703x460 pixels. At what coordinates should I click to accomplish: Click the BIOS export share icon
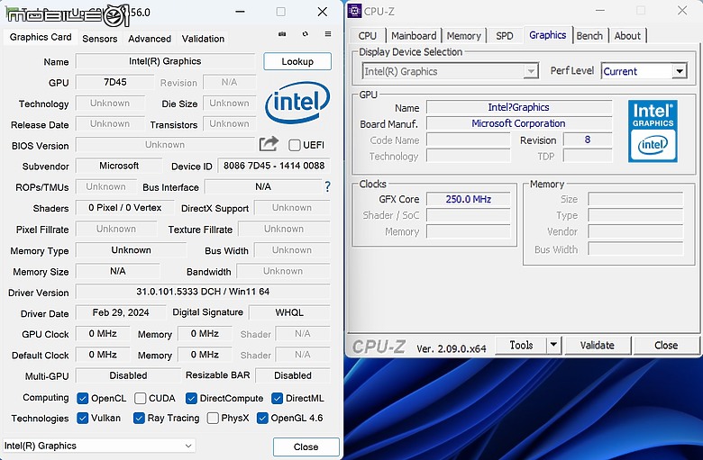point(269,144)
